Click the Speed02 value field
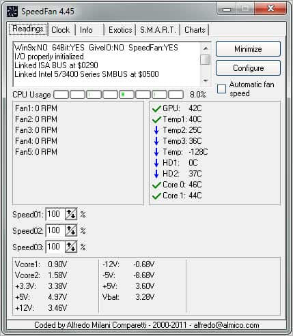293x336 pixels. tap(55, 230)
